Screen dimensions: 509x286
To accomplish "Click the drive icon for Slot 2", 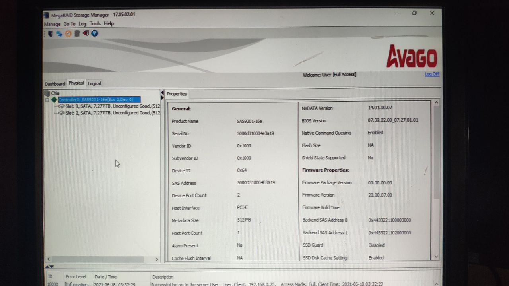I will (61, 113).
